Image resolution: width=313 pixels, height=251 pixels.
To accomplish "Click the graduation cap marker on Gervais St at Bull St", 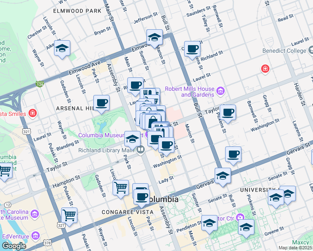I will 223,176.
